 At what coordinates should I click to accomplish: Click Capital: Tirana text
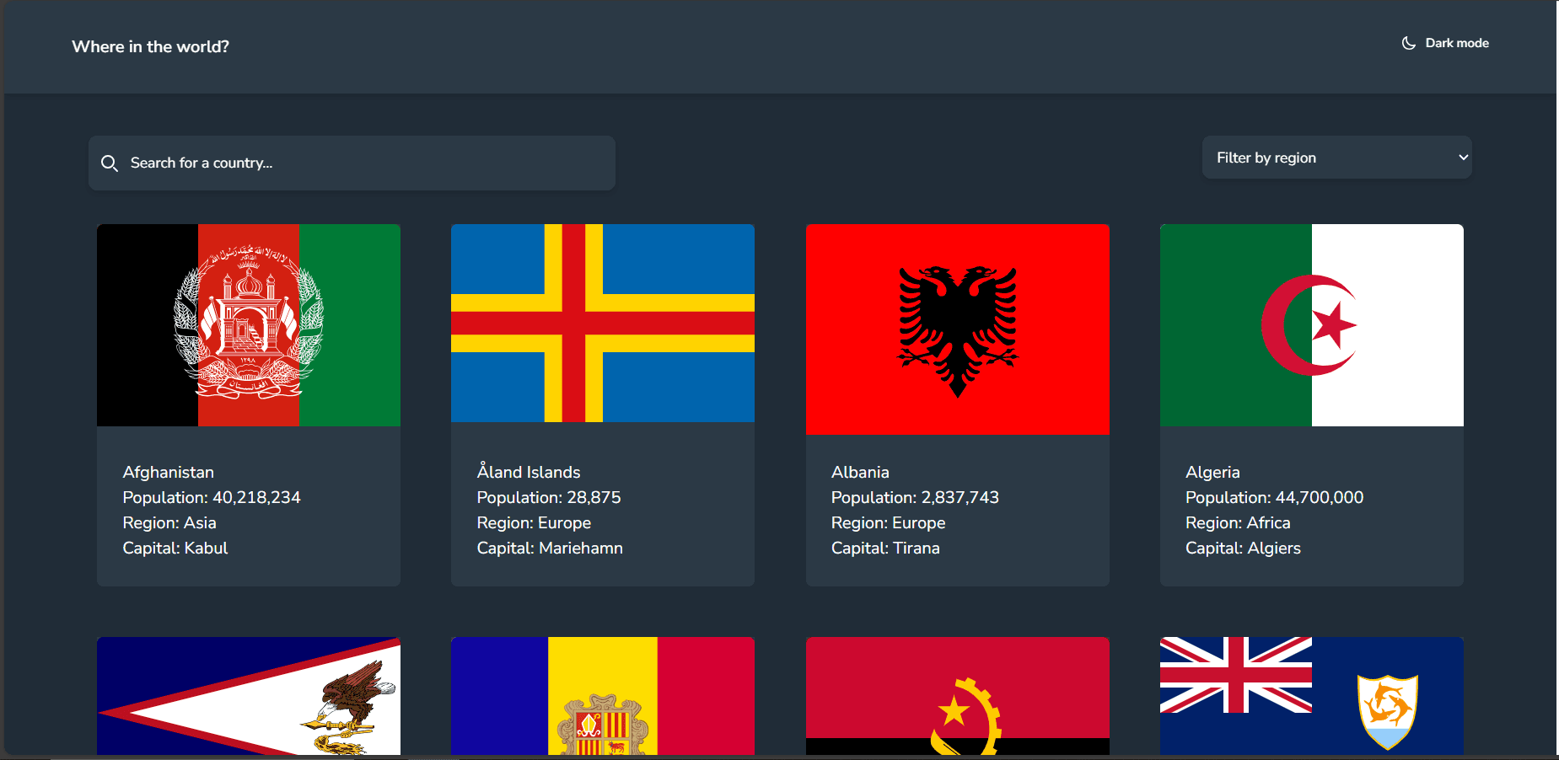coord(885,548)
